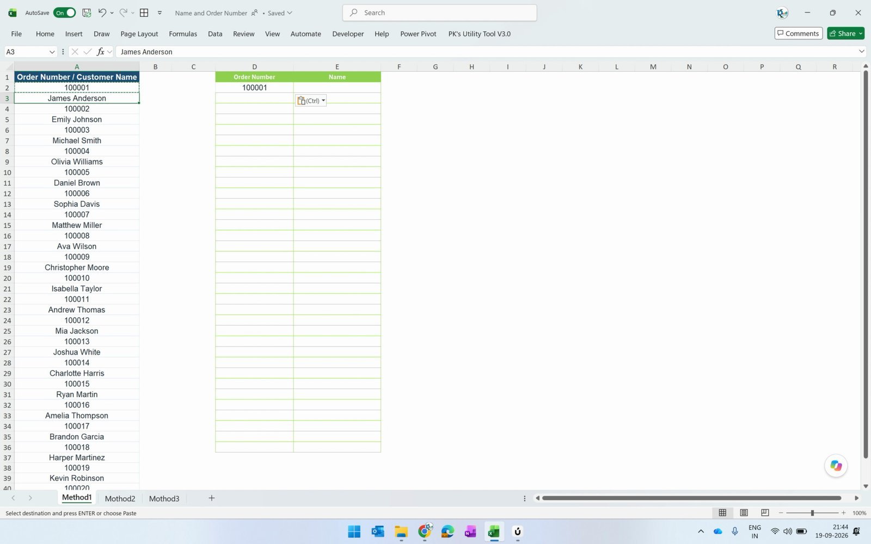This screenshot has width=871, height=544.
Task: Click the Redo arrow icon
Action: (x=124, y=13)
